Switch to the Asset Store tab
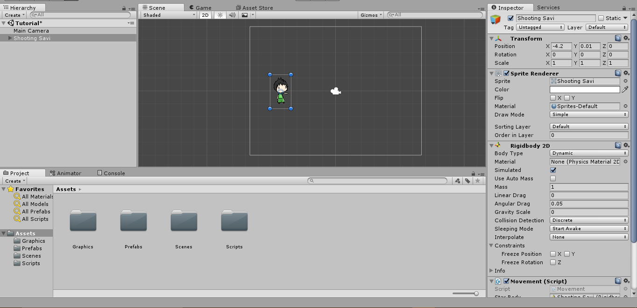 [x=255, y=8]
